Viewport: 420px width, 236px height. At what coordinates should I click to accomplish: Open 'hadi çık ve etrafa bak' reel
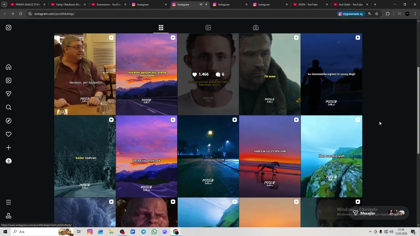270,156
